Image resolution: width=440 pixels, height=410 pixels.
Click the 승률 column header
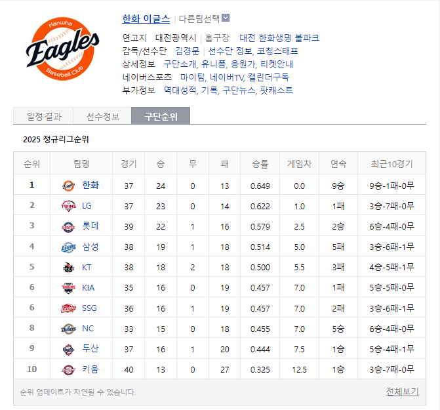pyautogui.click(x=260, y=163)
